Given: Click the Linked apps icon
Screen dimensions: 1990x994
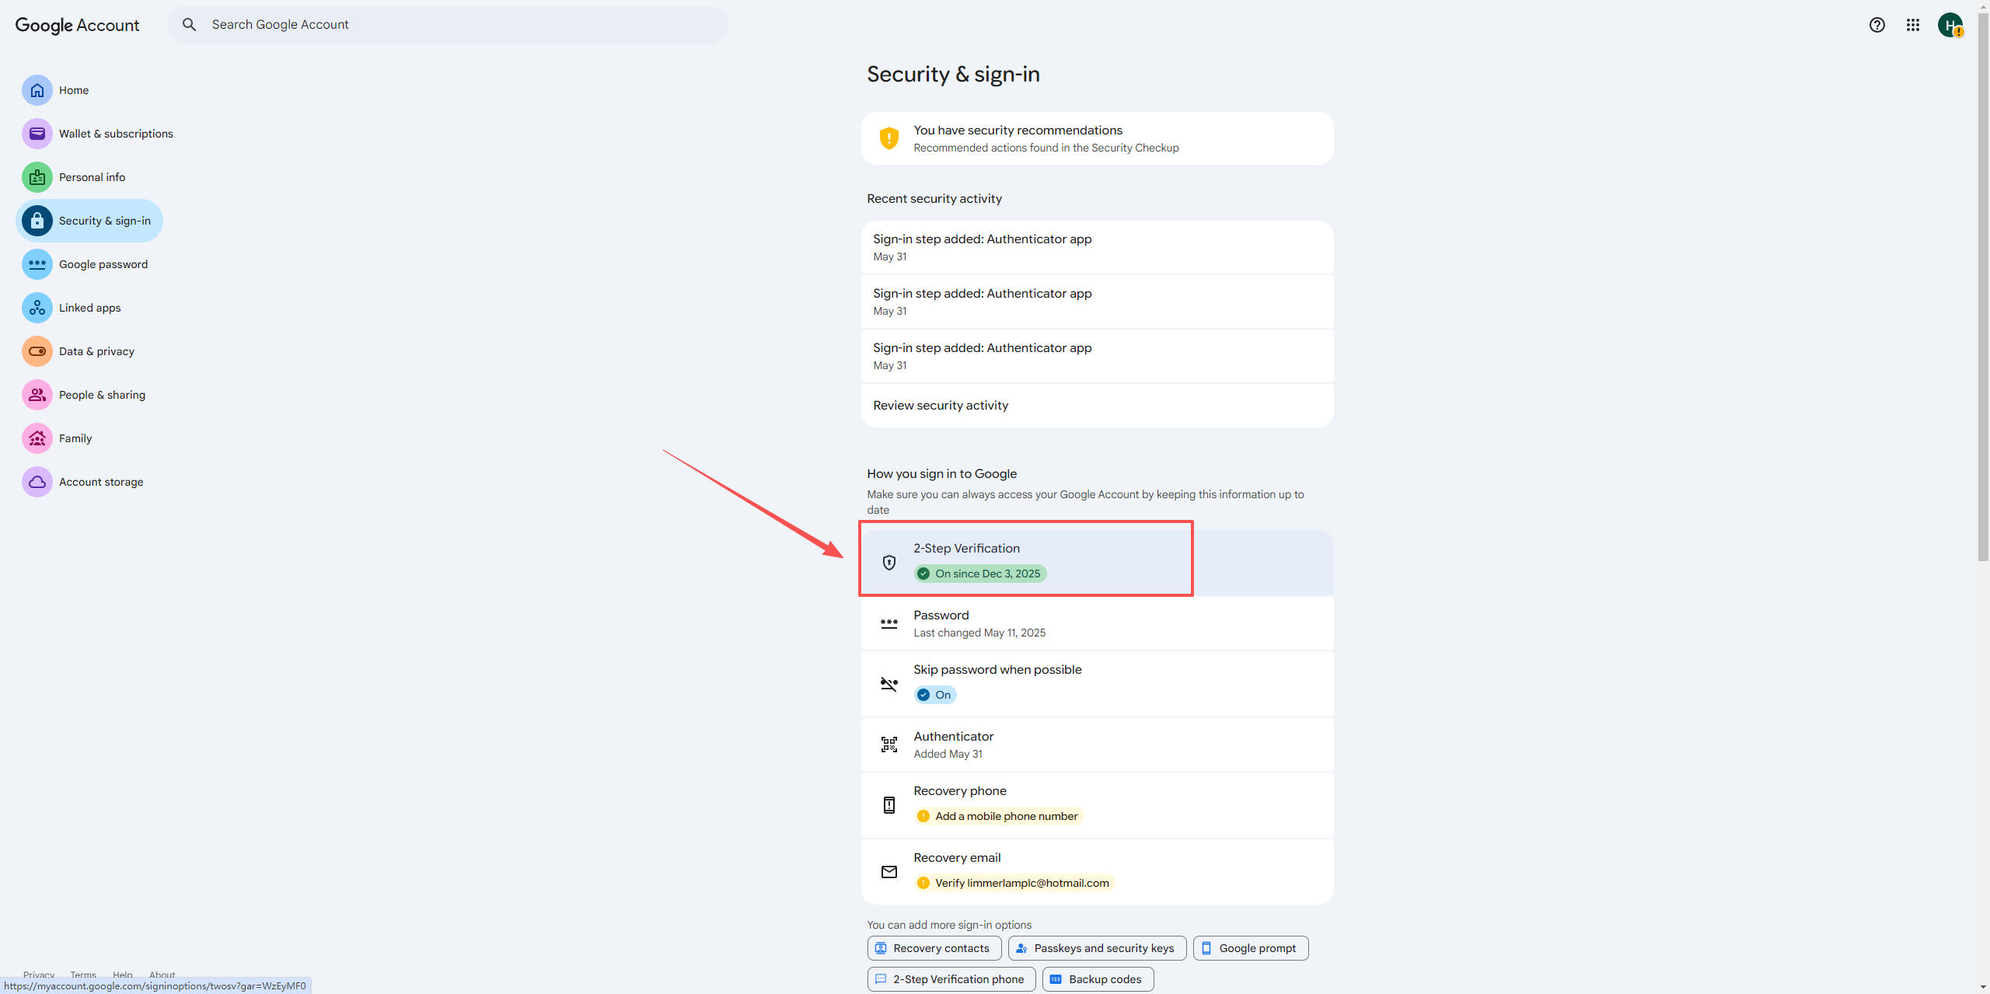Looking at the screenshot, I should (x=37, y=308).
